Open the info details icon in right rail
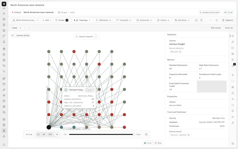Viewport: 238px width, 149px height. pos(233,36)
